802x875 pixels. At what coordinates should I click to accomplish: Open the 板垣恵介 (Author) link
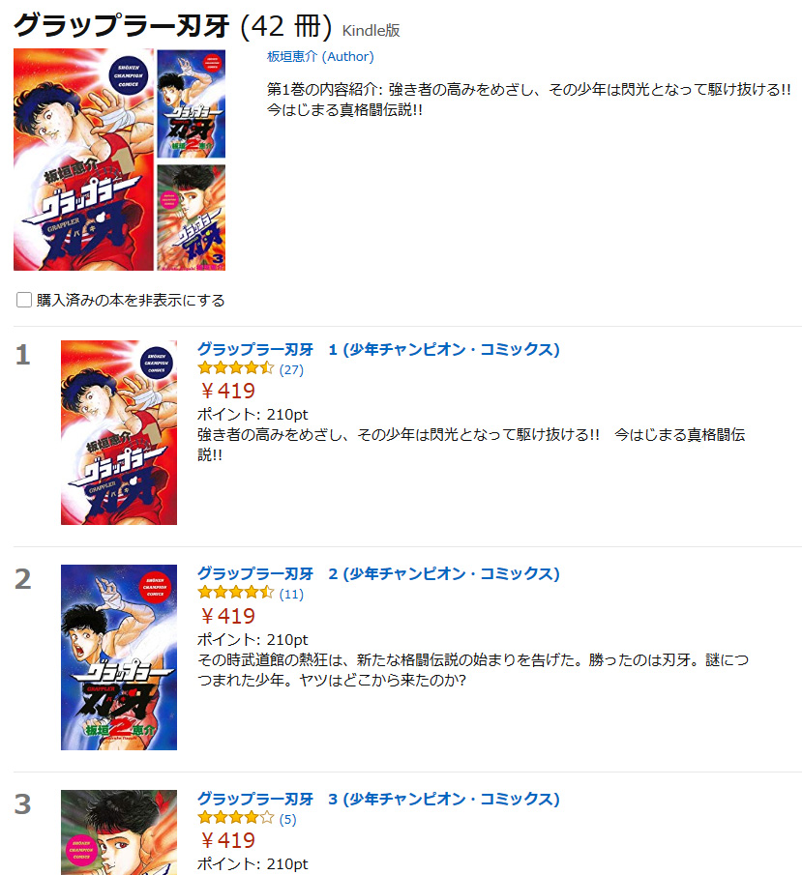pos(320,56)
